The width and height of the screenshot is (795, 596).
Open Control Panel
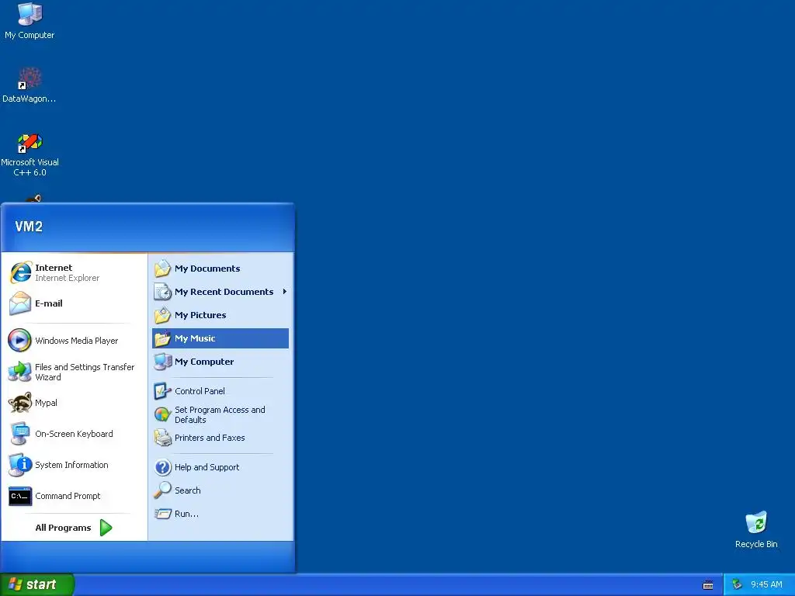(220, 391)
